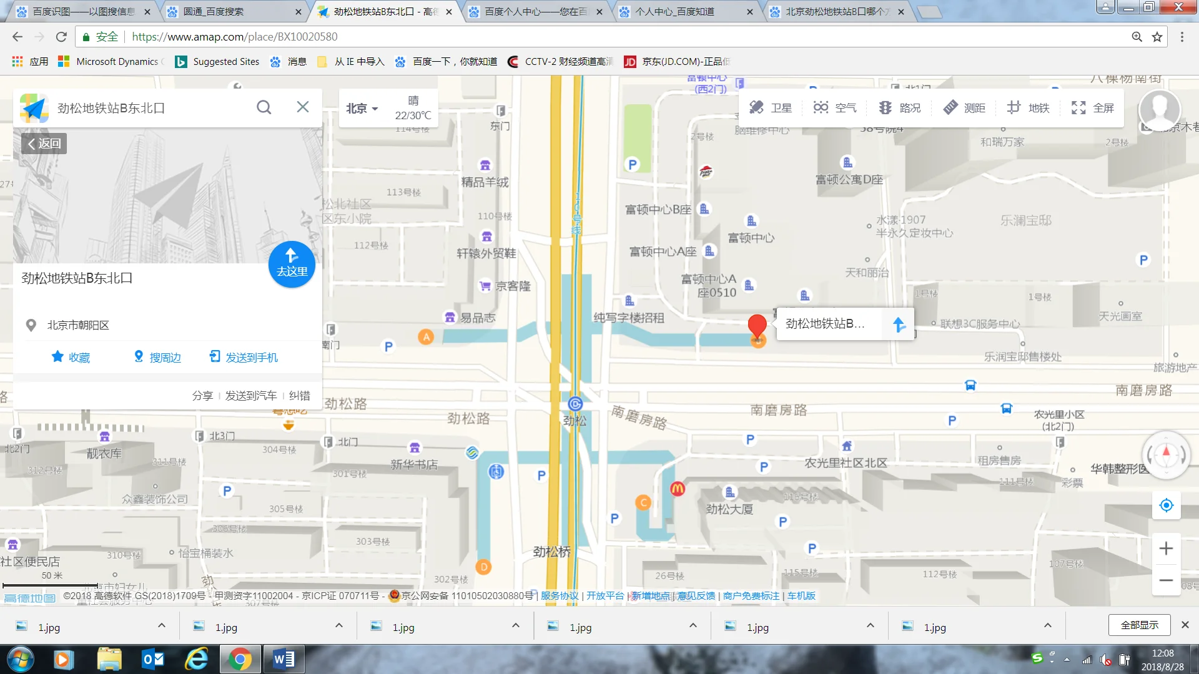The width and height of the screenshot is (1199, 674).
Task: Zoom in using the plus map control
Action: (1166, 548)
